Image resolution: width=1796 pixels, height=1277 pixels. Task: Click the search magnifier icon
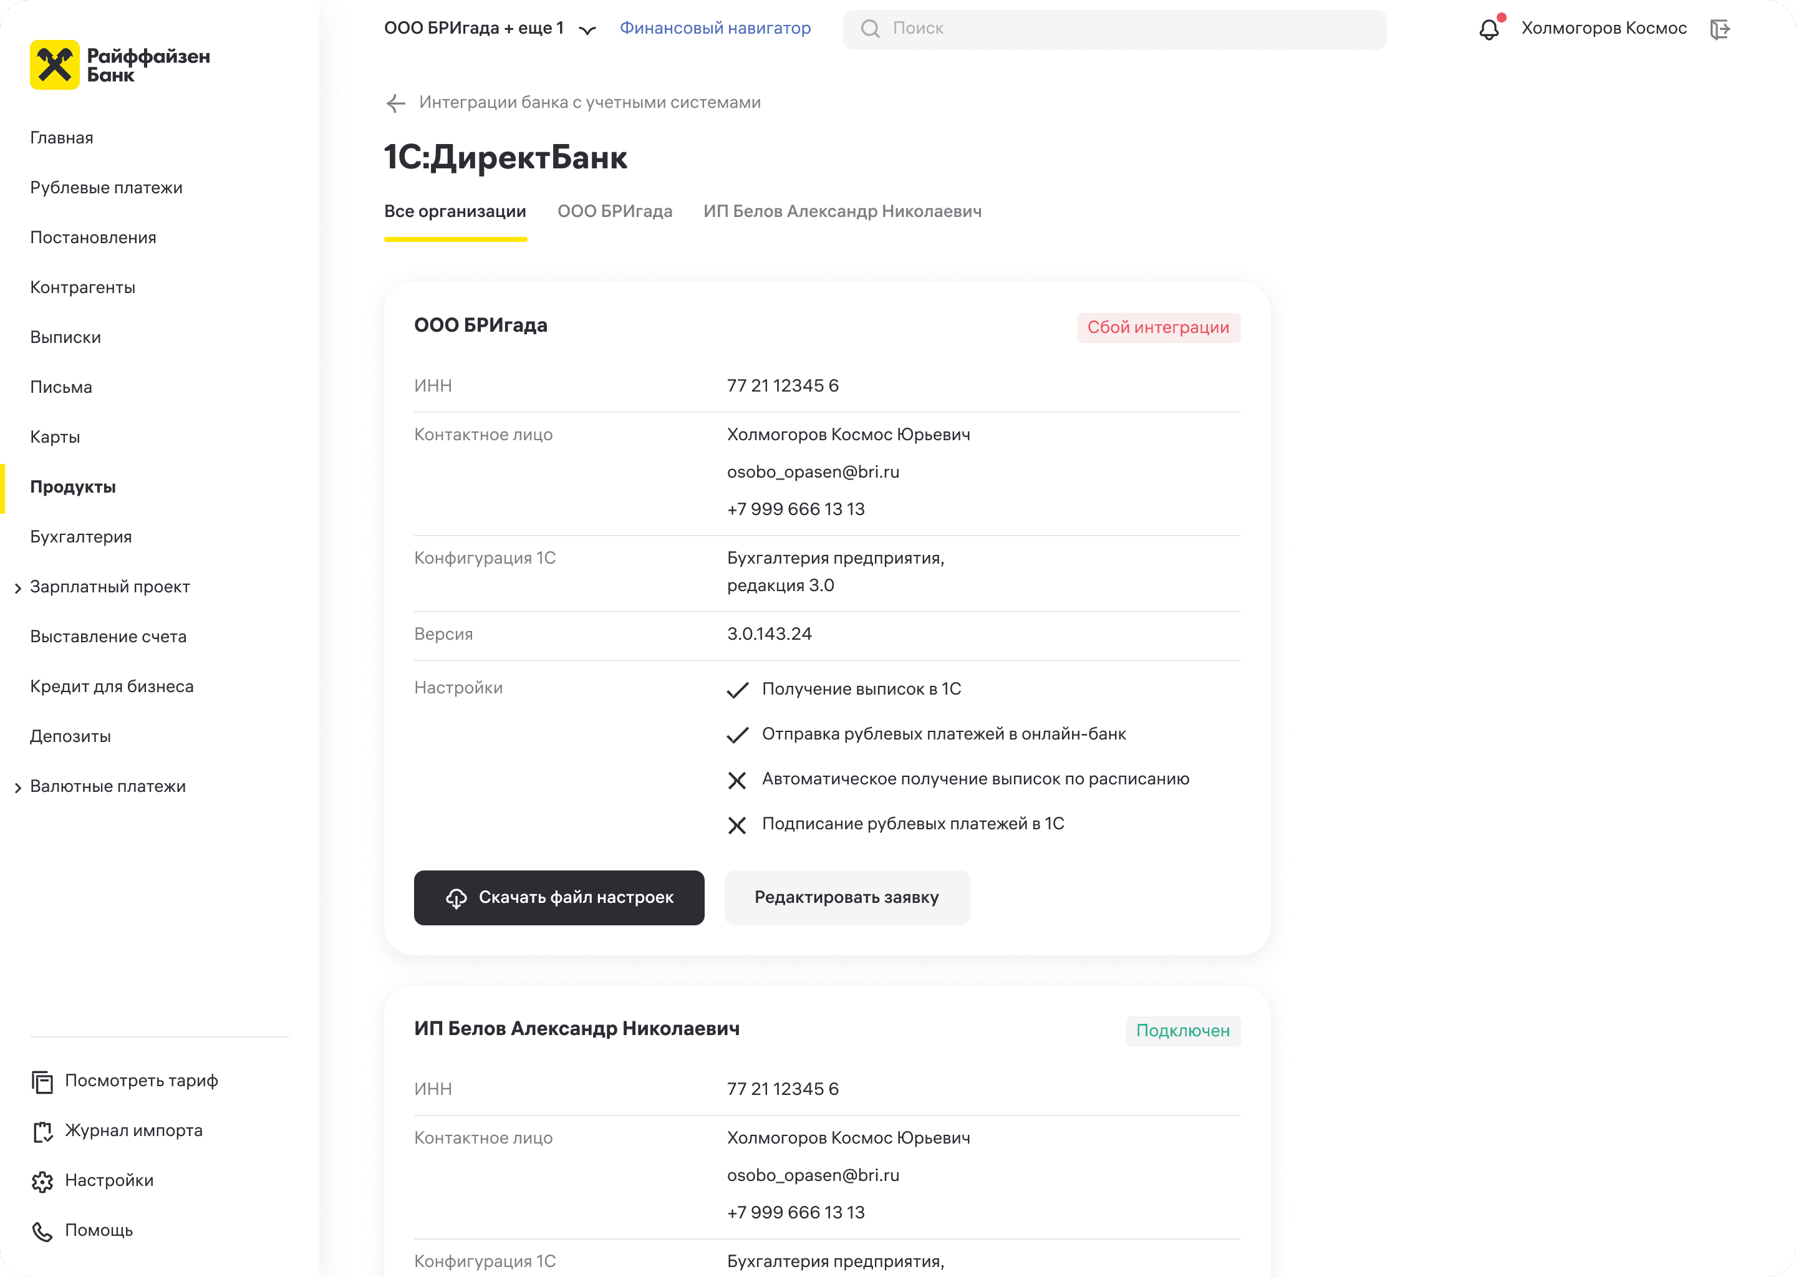tap(870, 29)
